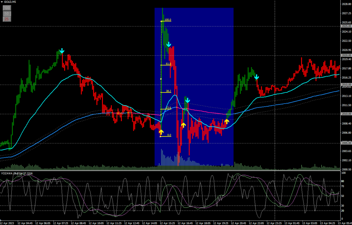Click the cyan sell arrow near 07:25
The image size is (352, 225).
tap(62, 51)
